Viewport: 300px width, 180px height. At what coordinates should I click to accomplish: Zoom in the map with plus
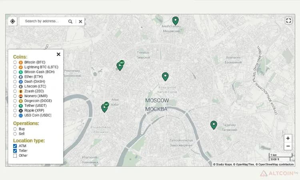pos(288,138)
